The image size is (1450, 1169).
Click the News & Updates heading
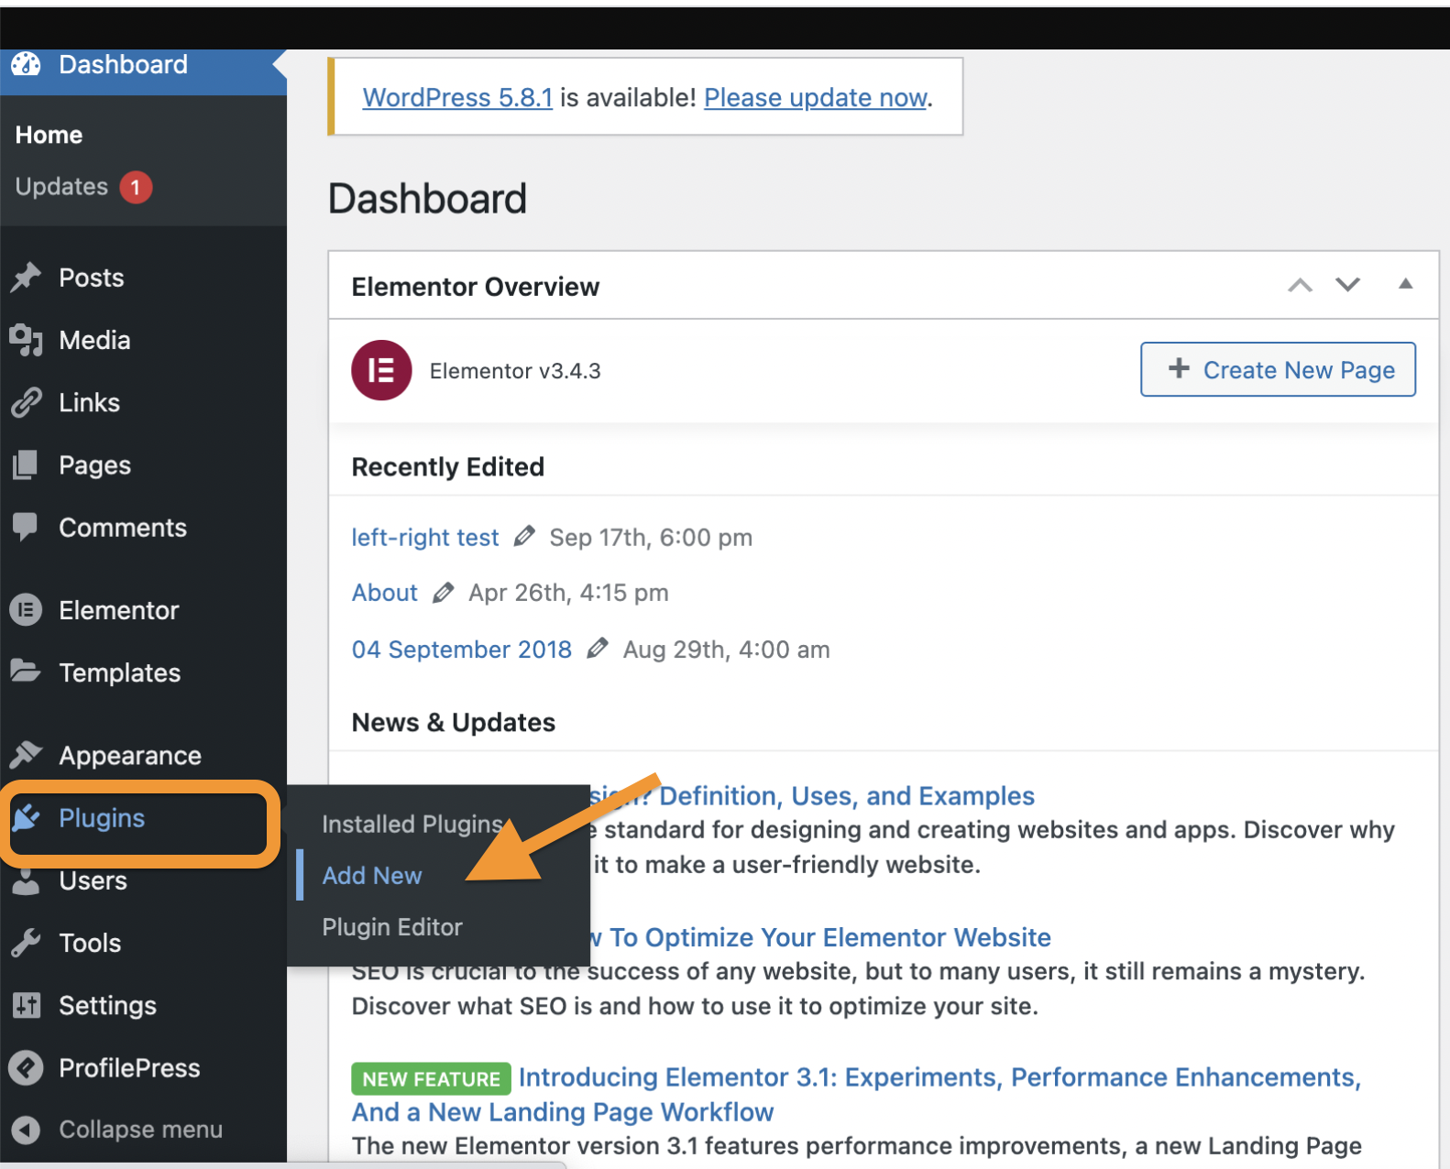point(454,722)
